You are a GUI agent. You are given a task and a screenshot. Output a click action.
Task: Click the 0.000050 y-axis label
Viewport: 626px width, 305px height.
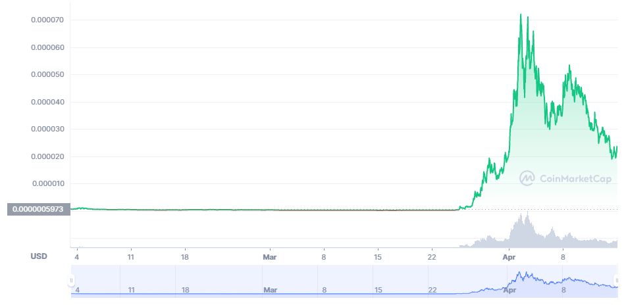(x=47, y=74)
